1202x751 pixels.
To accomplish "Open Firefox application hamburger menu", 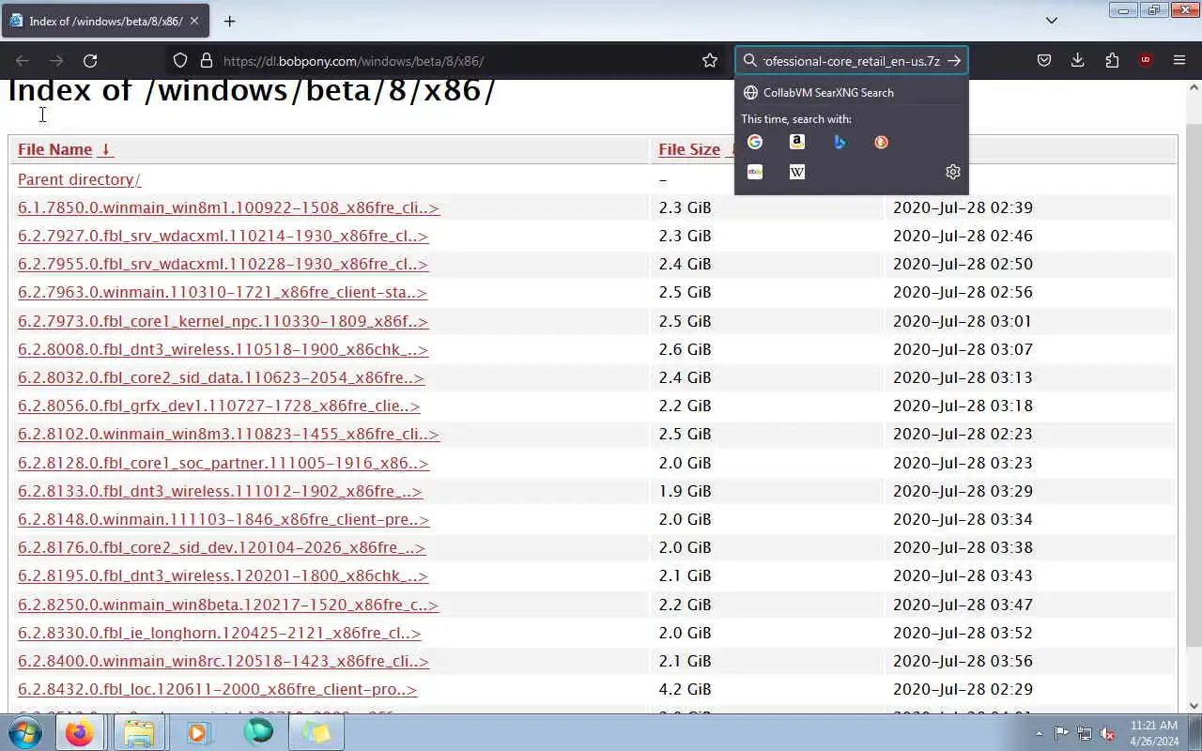I will 1179,61.
